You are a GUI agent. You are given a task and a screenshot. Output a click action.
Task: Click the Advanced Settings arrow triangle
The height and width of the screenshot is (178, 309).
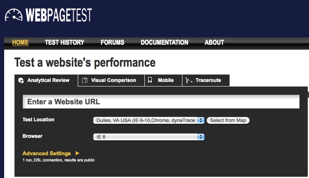pos(77,153)
